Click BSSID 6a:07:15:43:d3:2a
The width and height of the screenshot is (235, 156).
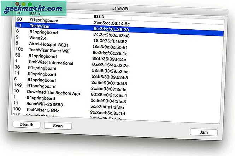click(x=110, y=65)
